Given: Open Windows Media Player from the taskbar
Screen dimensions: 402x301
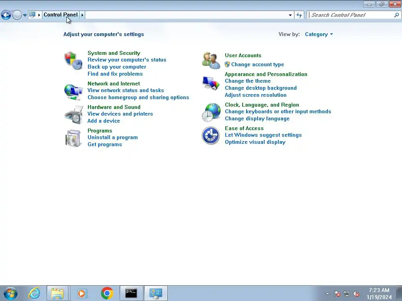Looking at the screenshot, I should pyautogui.click(x=82, y=293).
